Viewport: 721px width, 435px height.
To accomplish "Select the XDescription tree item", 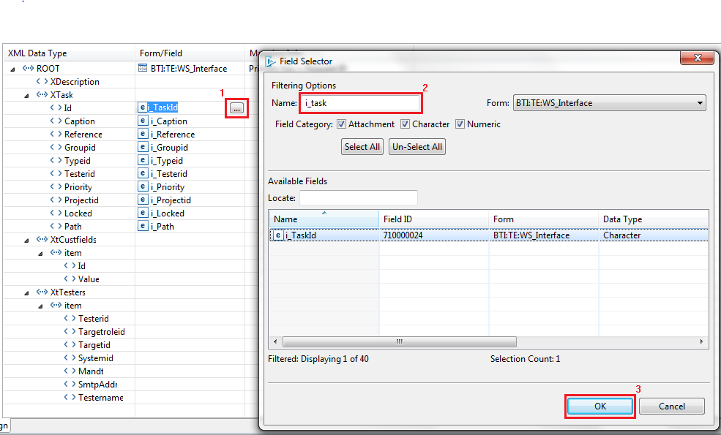I will [75, 82].
